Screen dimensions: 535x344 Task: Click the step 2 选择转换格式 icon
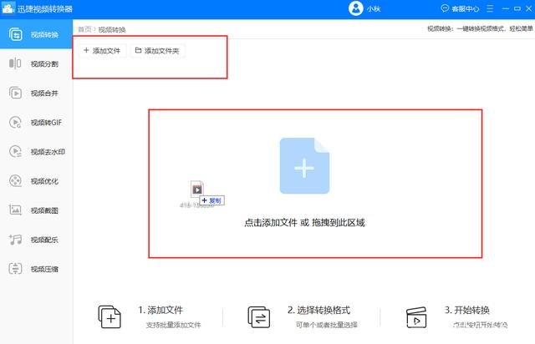point(258,317)
